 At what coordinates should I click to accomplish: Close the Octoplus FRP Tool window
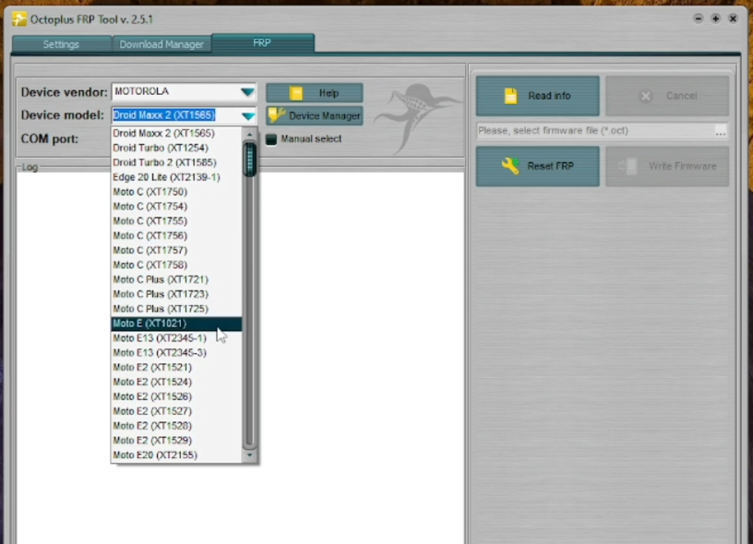[733, 18]
